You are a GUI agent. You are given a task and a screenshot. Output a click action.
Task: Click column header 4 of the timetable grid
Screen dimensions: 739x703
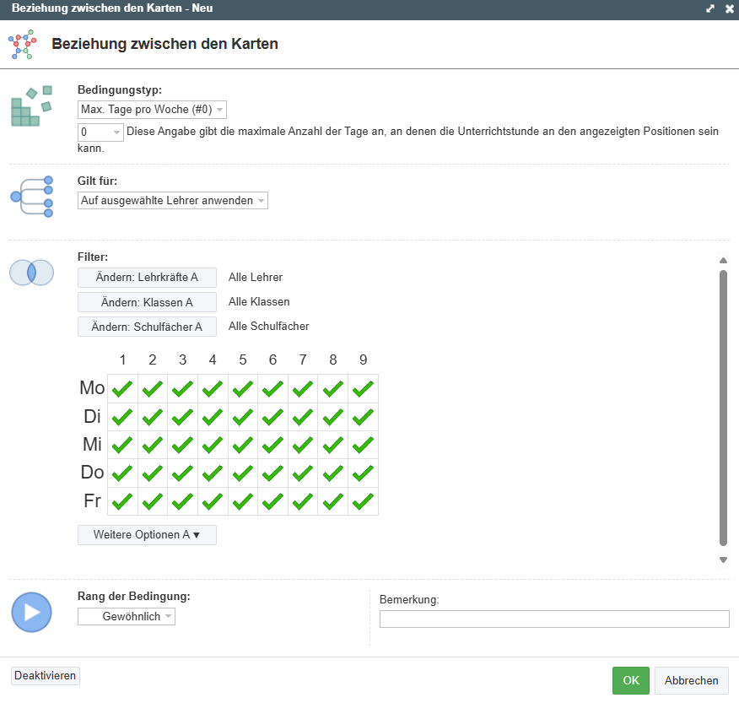click(213, 360)
